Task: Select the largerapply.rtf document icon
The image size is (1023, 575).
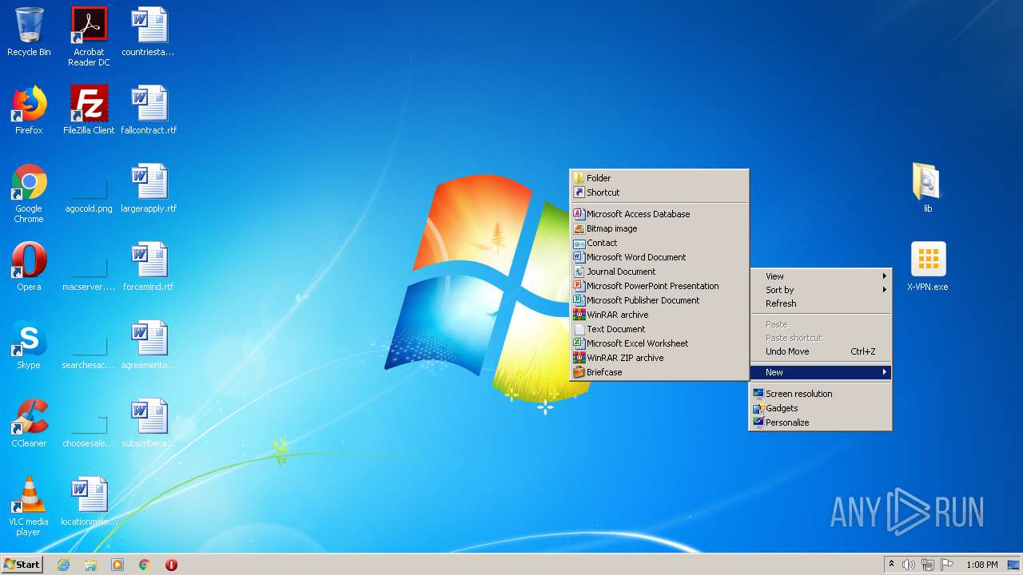Action: (149, 188)
